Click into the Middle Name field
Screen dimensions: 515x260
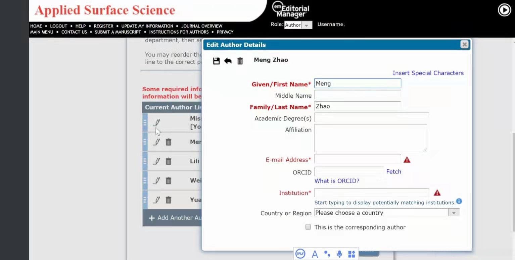click(358, 95)
